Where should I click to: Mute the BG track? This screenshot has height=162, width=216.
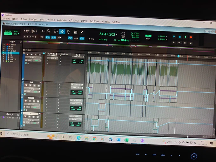38,86
